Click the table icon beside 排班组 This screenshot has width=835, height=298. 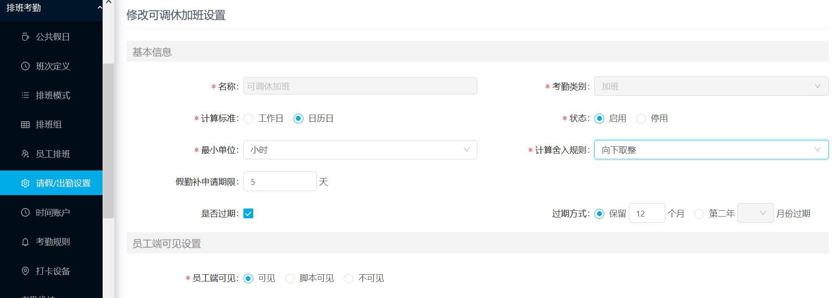[26, 124]
